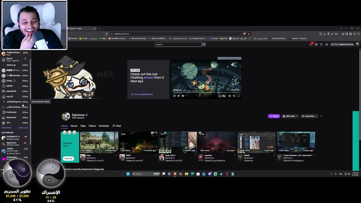The width and height of the screenshot is (361, 203).
Task: Expand the Subscribe dropdown
Action: [x=309, y=116]
